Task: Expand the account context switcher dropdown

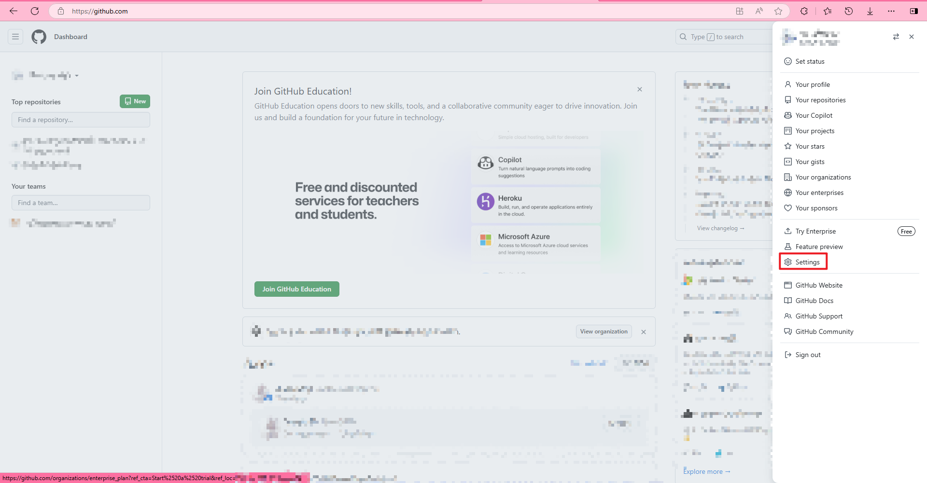Action: click(45, 75)
